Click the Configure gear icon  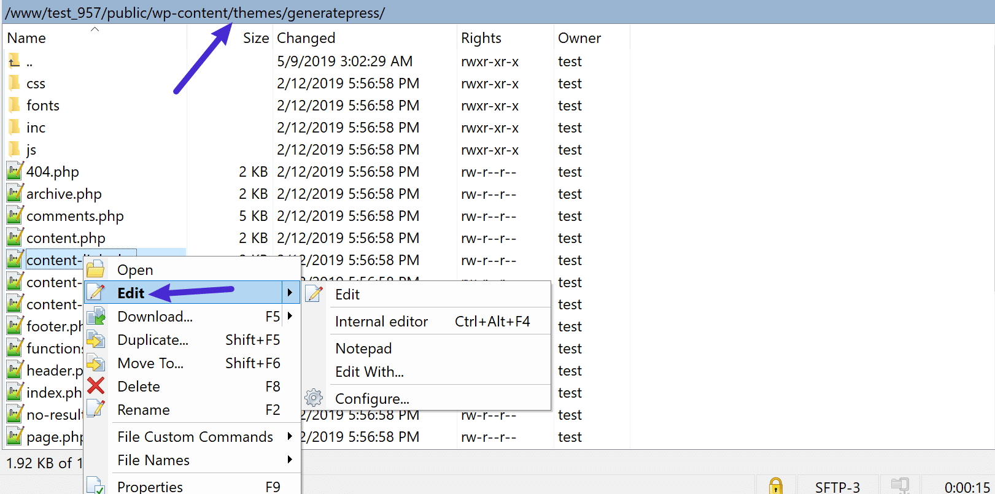click(314, 398)
